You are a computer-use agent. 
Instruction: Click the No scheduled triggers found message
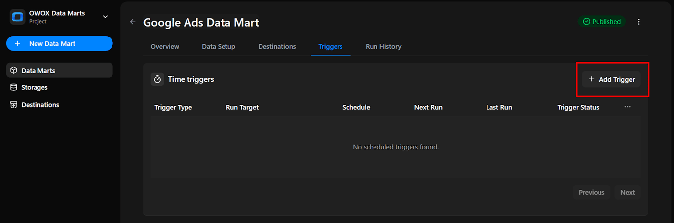point(396,147)
